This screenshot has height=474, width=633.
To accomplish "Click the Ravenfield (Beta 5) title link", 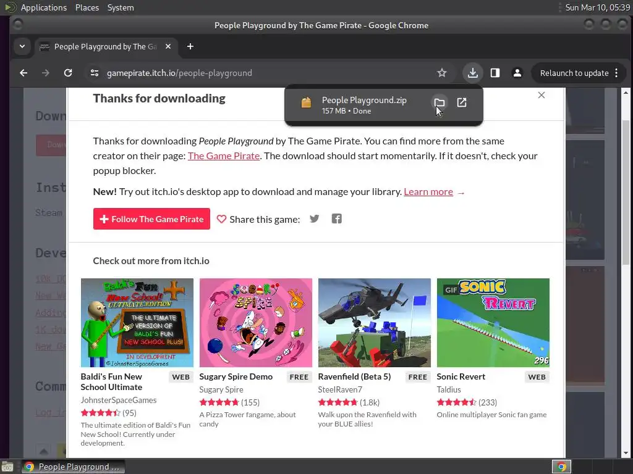I will (x=354, y=376).
